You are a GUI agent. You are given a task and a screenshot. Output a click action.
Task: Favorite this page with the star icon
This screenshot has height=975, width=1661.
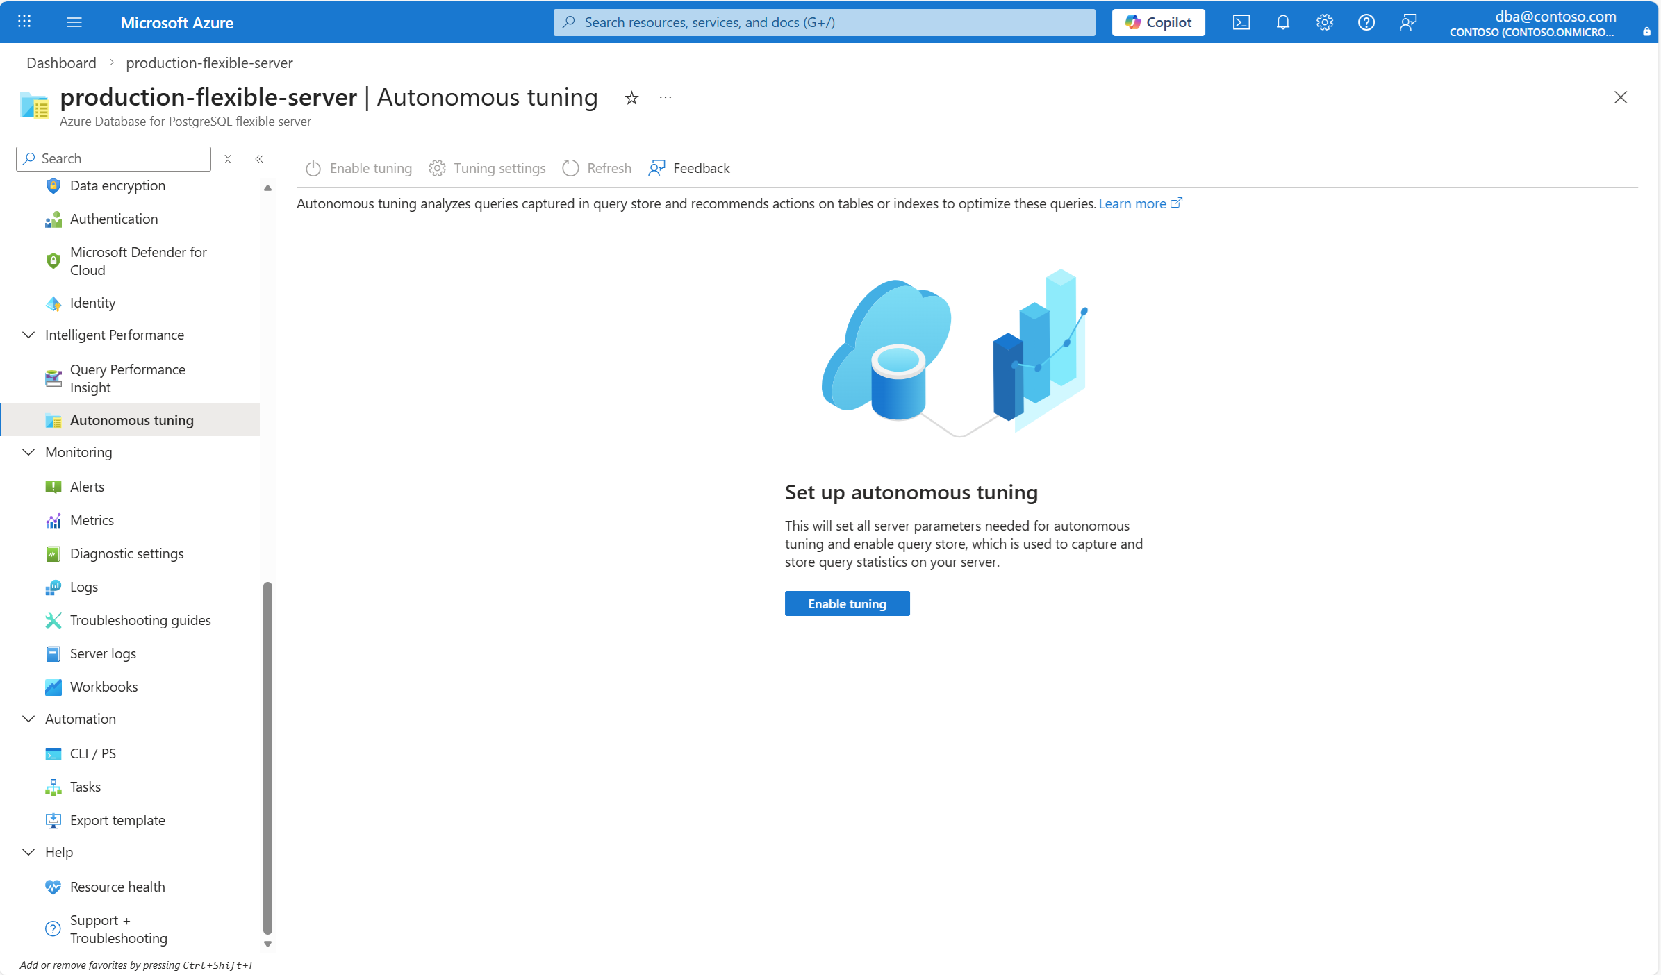(x=631, y=98)
